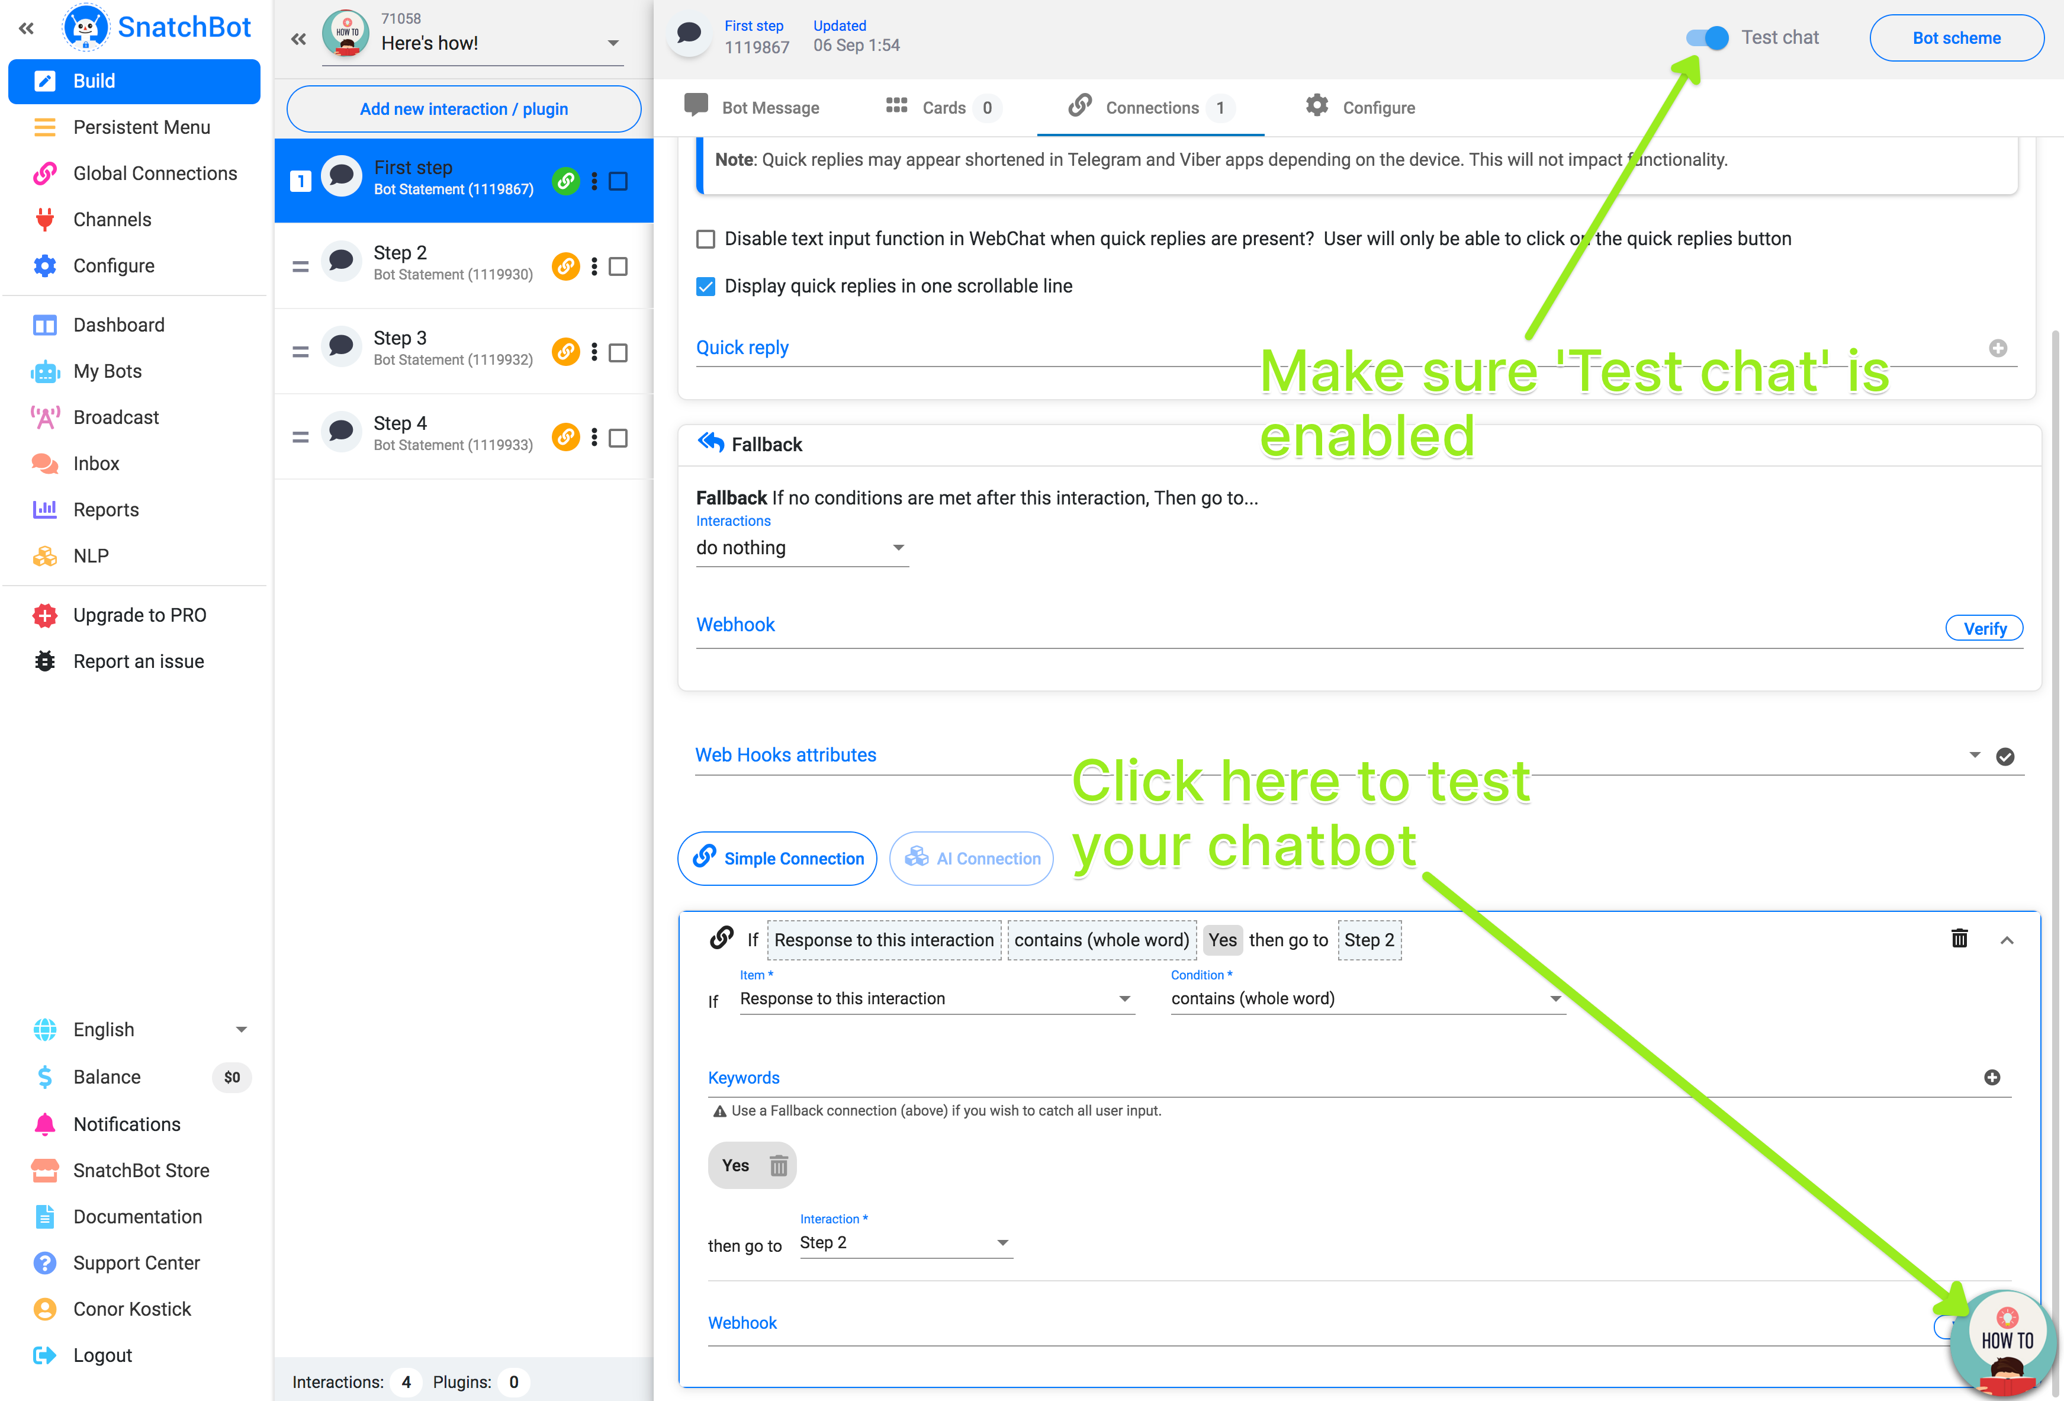Collapse the interactions panel with double-chevron icon

[298, 39]
